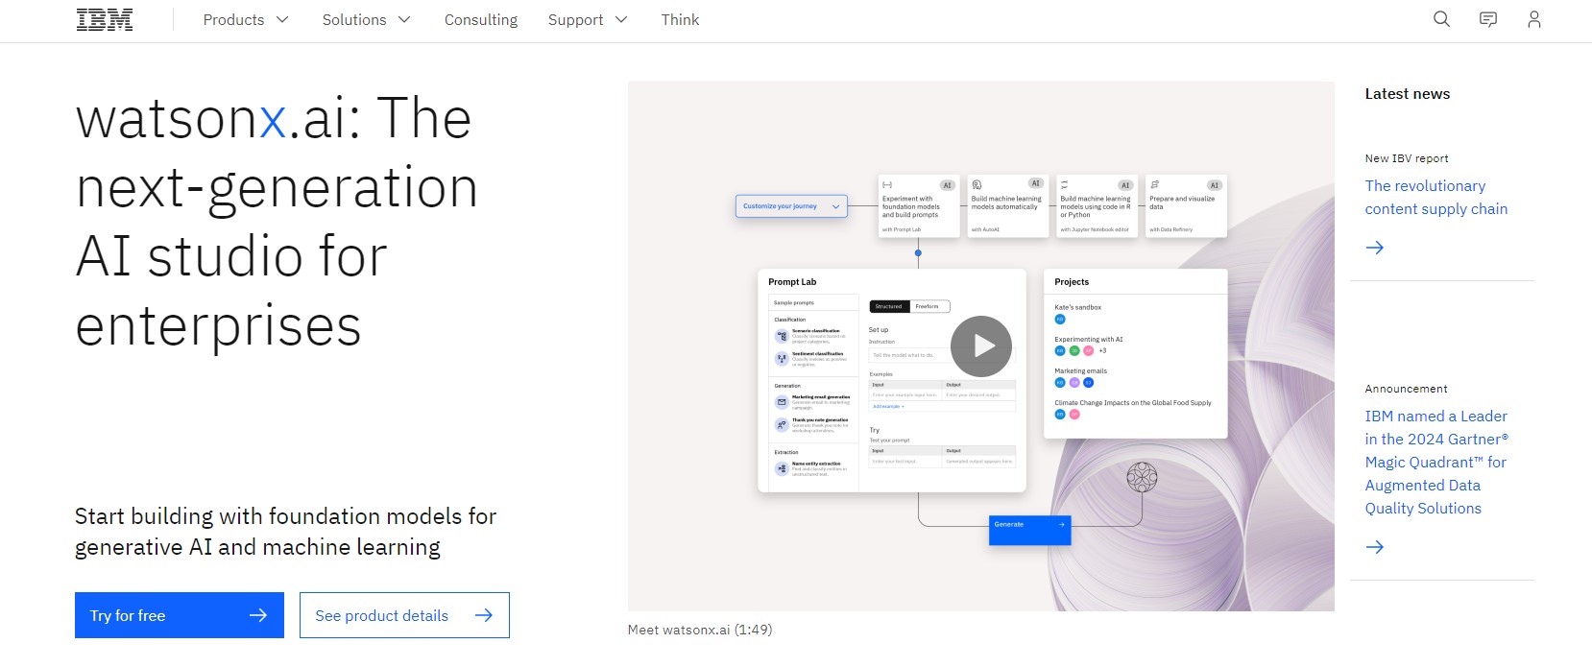The image size is (1592, 667).
Task: Click the "Meet watsonx.ai (1:49)" caption
Action: tap(699, 630)
